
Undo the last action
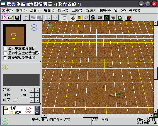[48, 18]
